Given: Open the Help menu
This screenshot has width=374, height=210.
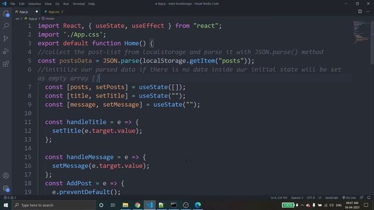Looking at the screenshot, I should click(x=92, y=4).
